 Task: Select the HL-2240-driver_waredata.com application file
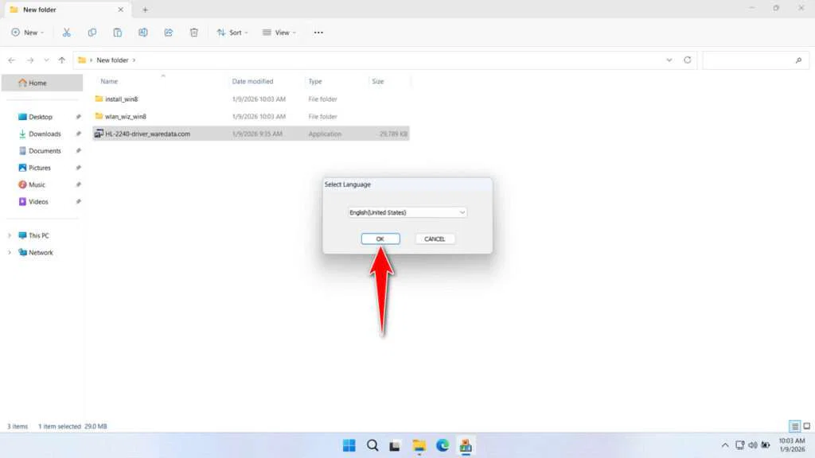(x=147, y=134)
